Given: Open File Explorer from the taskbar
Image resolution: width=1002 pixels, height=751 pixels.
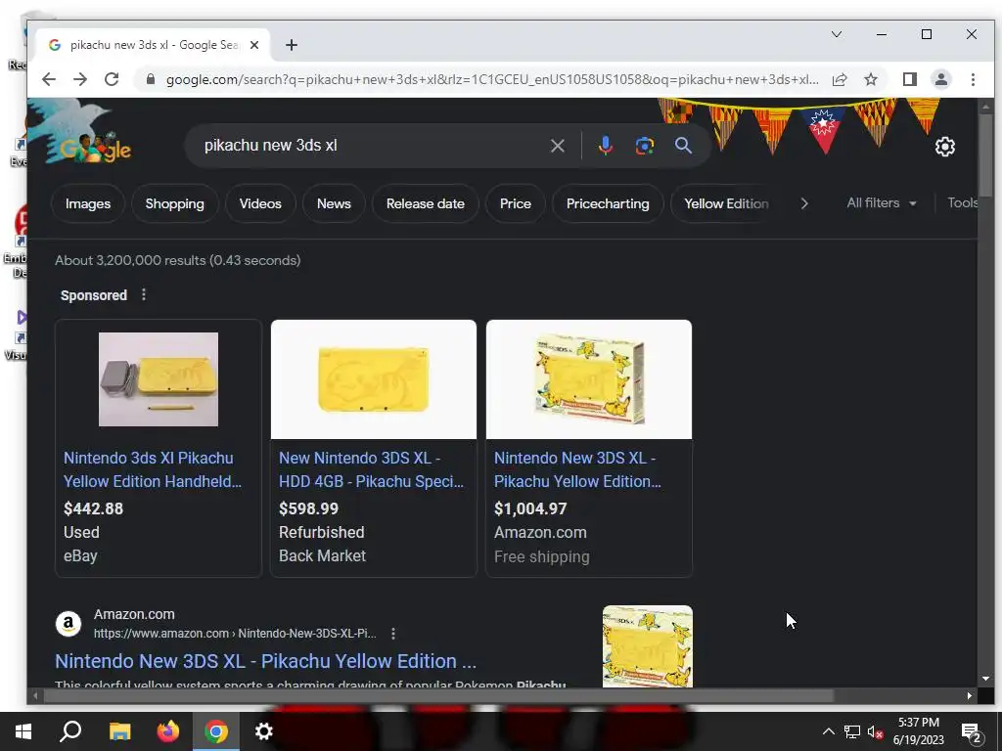Looking at the screenshot, I should pyautogui.click(x=119, y=731).
